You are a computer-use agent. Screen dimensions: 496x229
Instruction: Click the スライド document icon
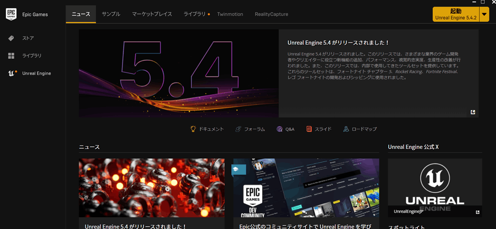pos(309,129)
